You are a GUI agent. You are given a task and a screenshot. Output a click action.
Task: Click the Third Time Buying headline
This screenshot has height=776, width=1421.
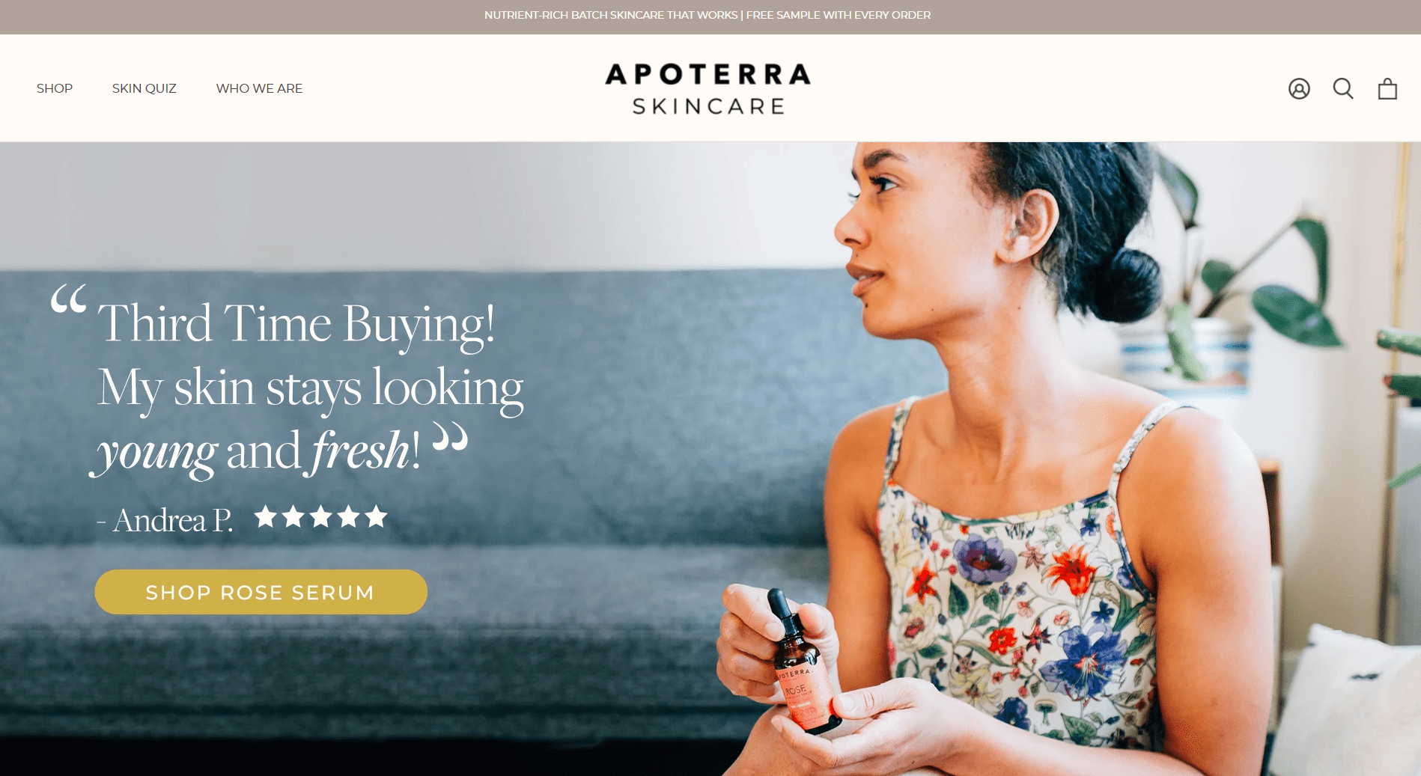click(x=296, y=324)
